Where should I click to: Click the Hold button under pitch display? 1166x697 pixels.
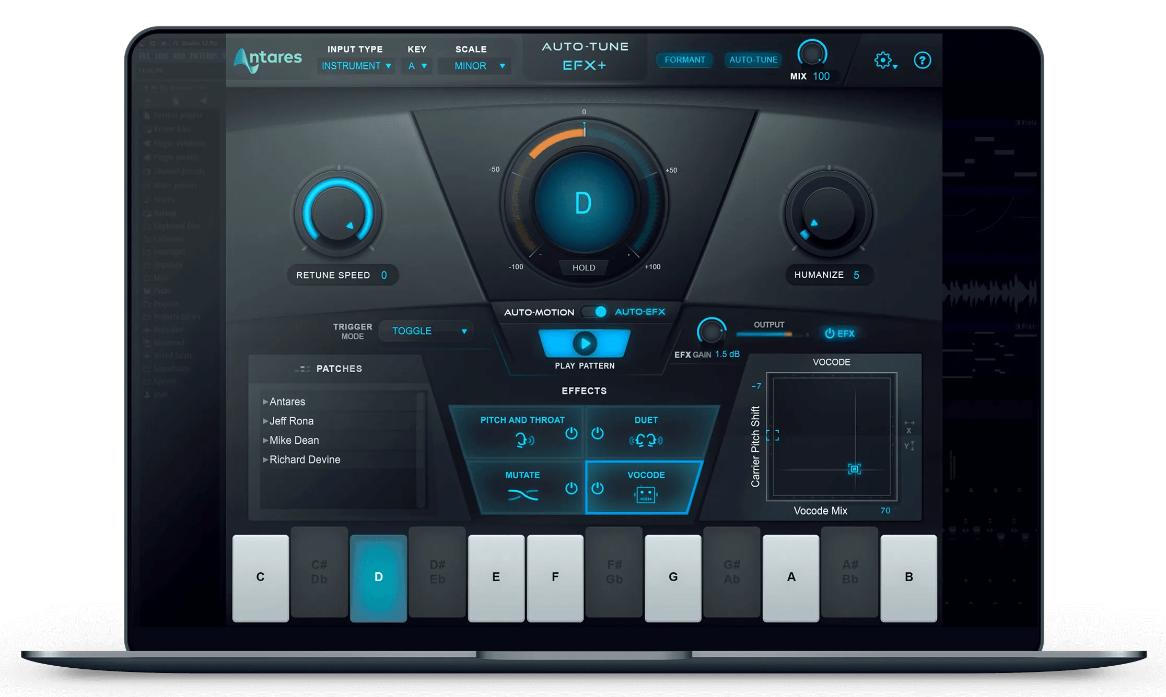pyautogui.click(x=584, y=267)
